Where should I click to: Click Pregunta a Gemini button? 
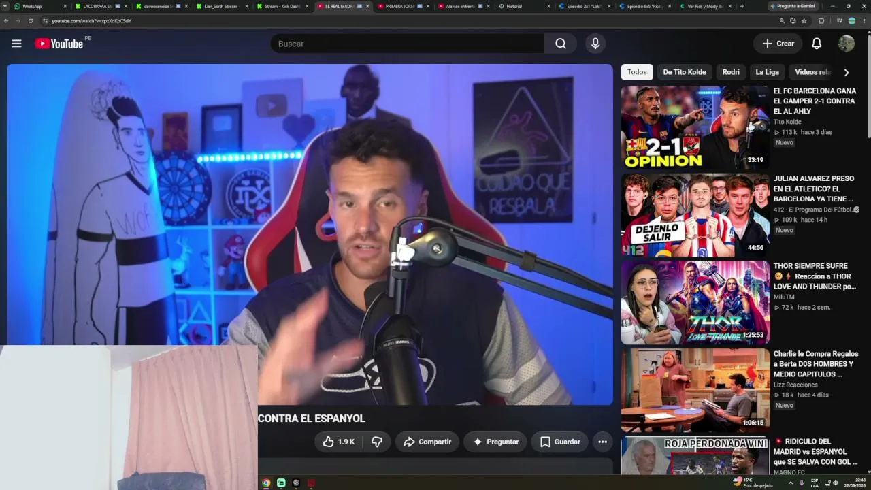(x=792, y=6)
